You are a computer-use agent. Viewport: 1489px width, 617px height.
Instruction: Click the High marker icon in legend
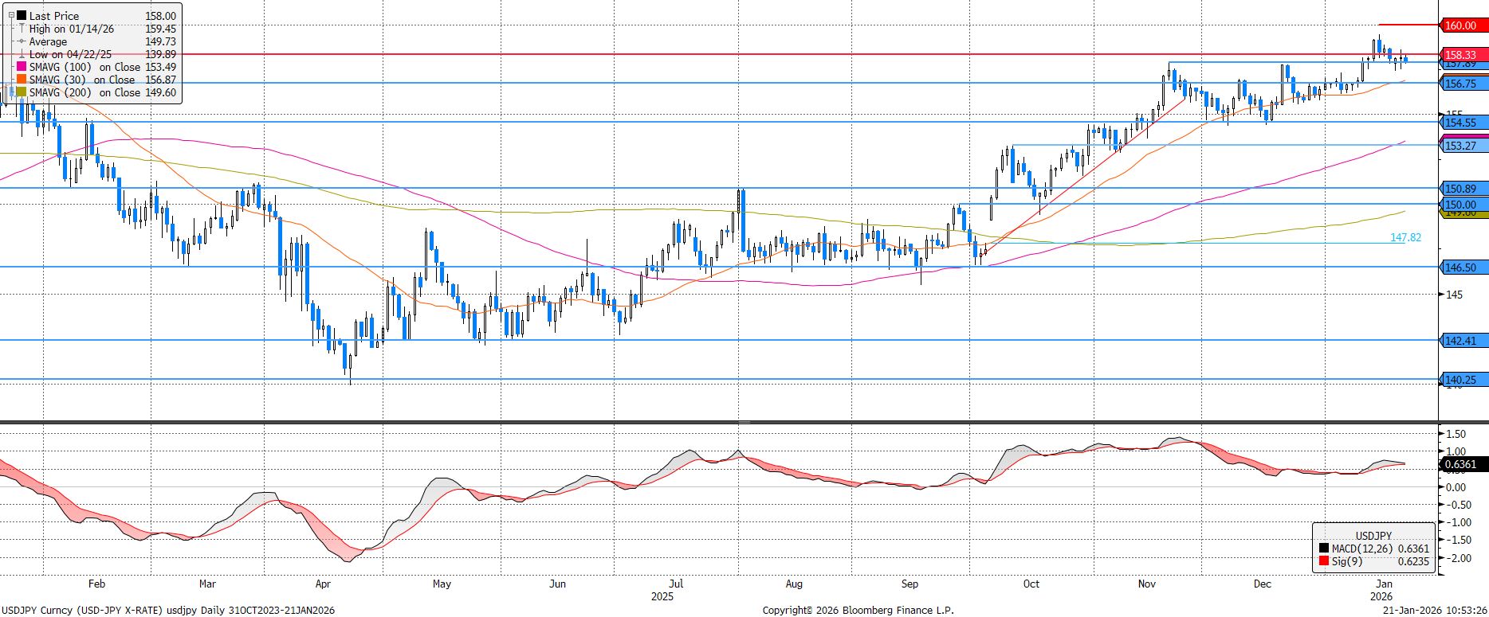click(x=22, y=29)
